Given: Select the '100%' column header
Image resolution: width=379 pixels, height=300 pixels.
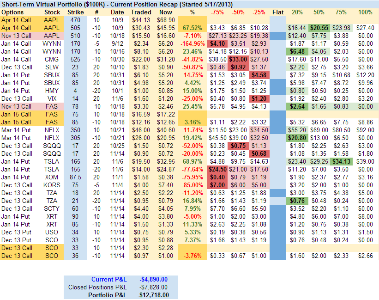Looking at the screenshot, I should coord(365,12).
